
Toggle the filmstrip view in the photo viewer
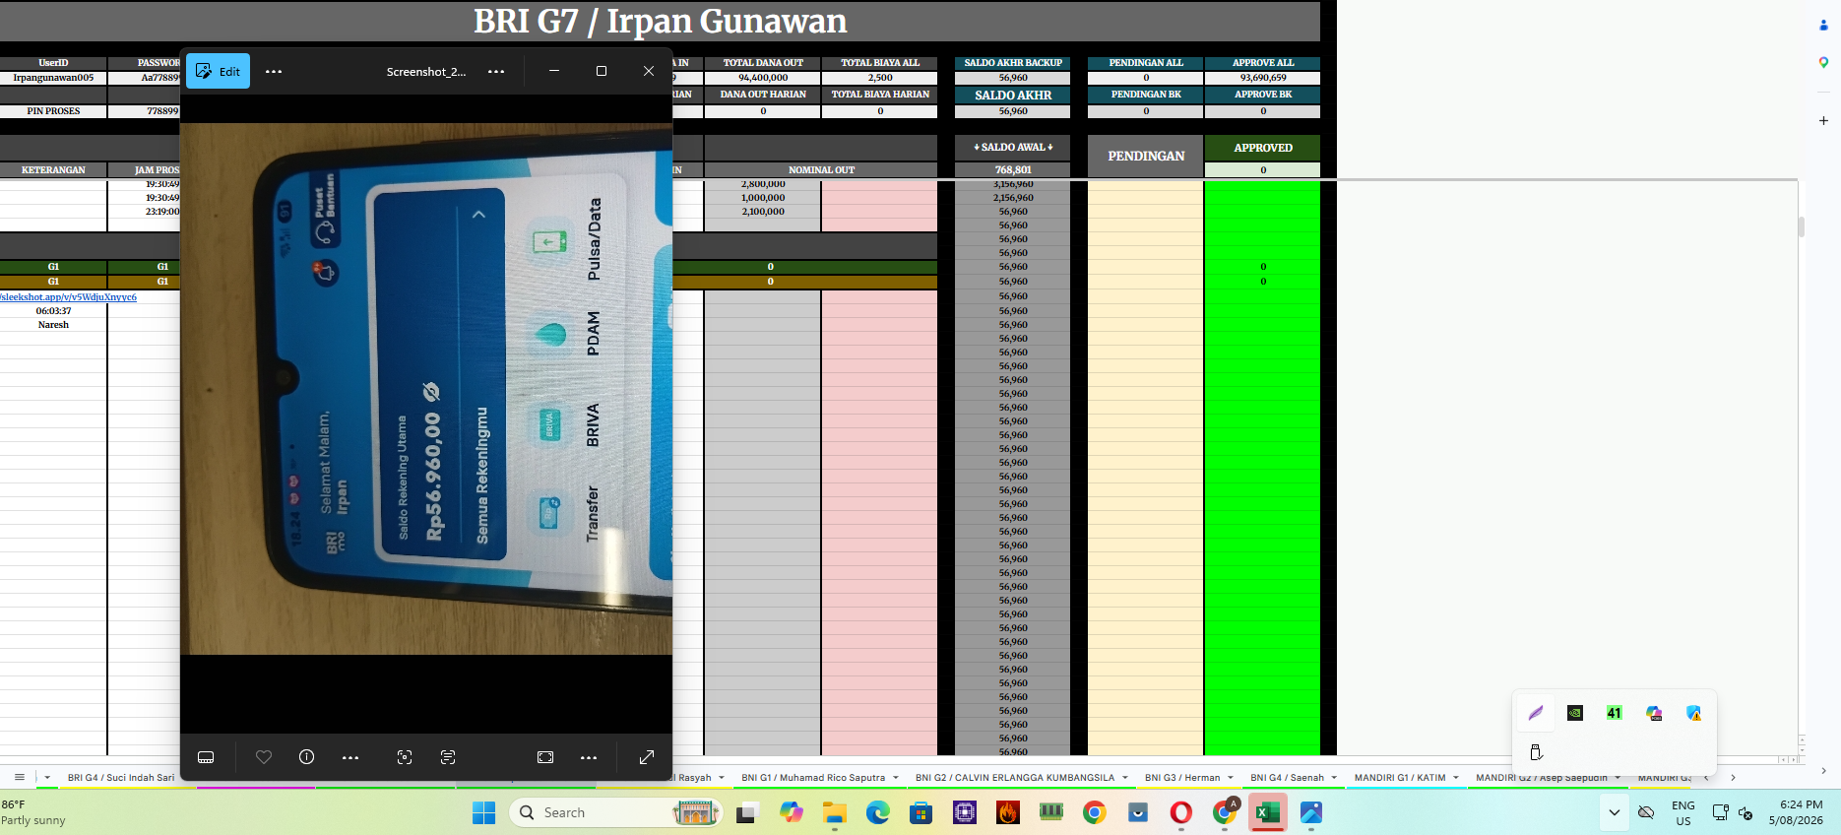[x=206, y=757]
